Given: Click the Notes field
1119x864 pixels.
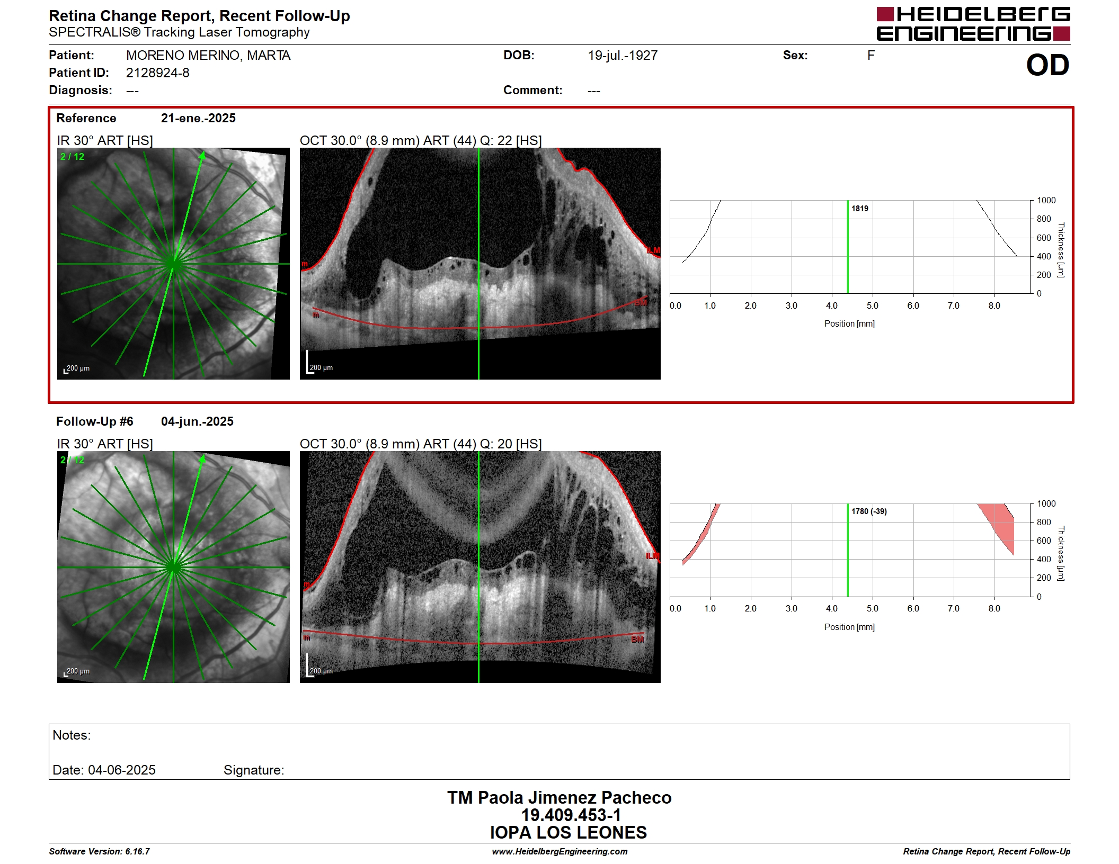Looking at the screenshot, I should coord(559,752).
